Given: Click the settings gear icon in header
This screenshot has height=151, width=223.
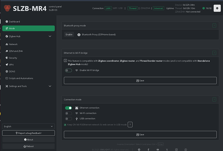Looking at the screenshot, I should tap(217, 8).
